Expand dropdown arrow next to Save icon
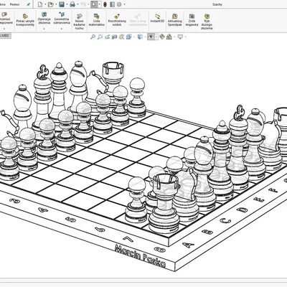Screen dimensions: 287x287 tap(66, 4)
